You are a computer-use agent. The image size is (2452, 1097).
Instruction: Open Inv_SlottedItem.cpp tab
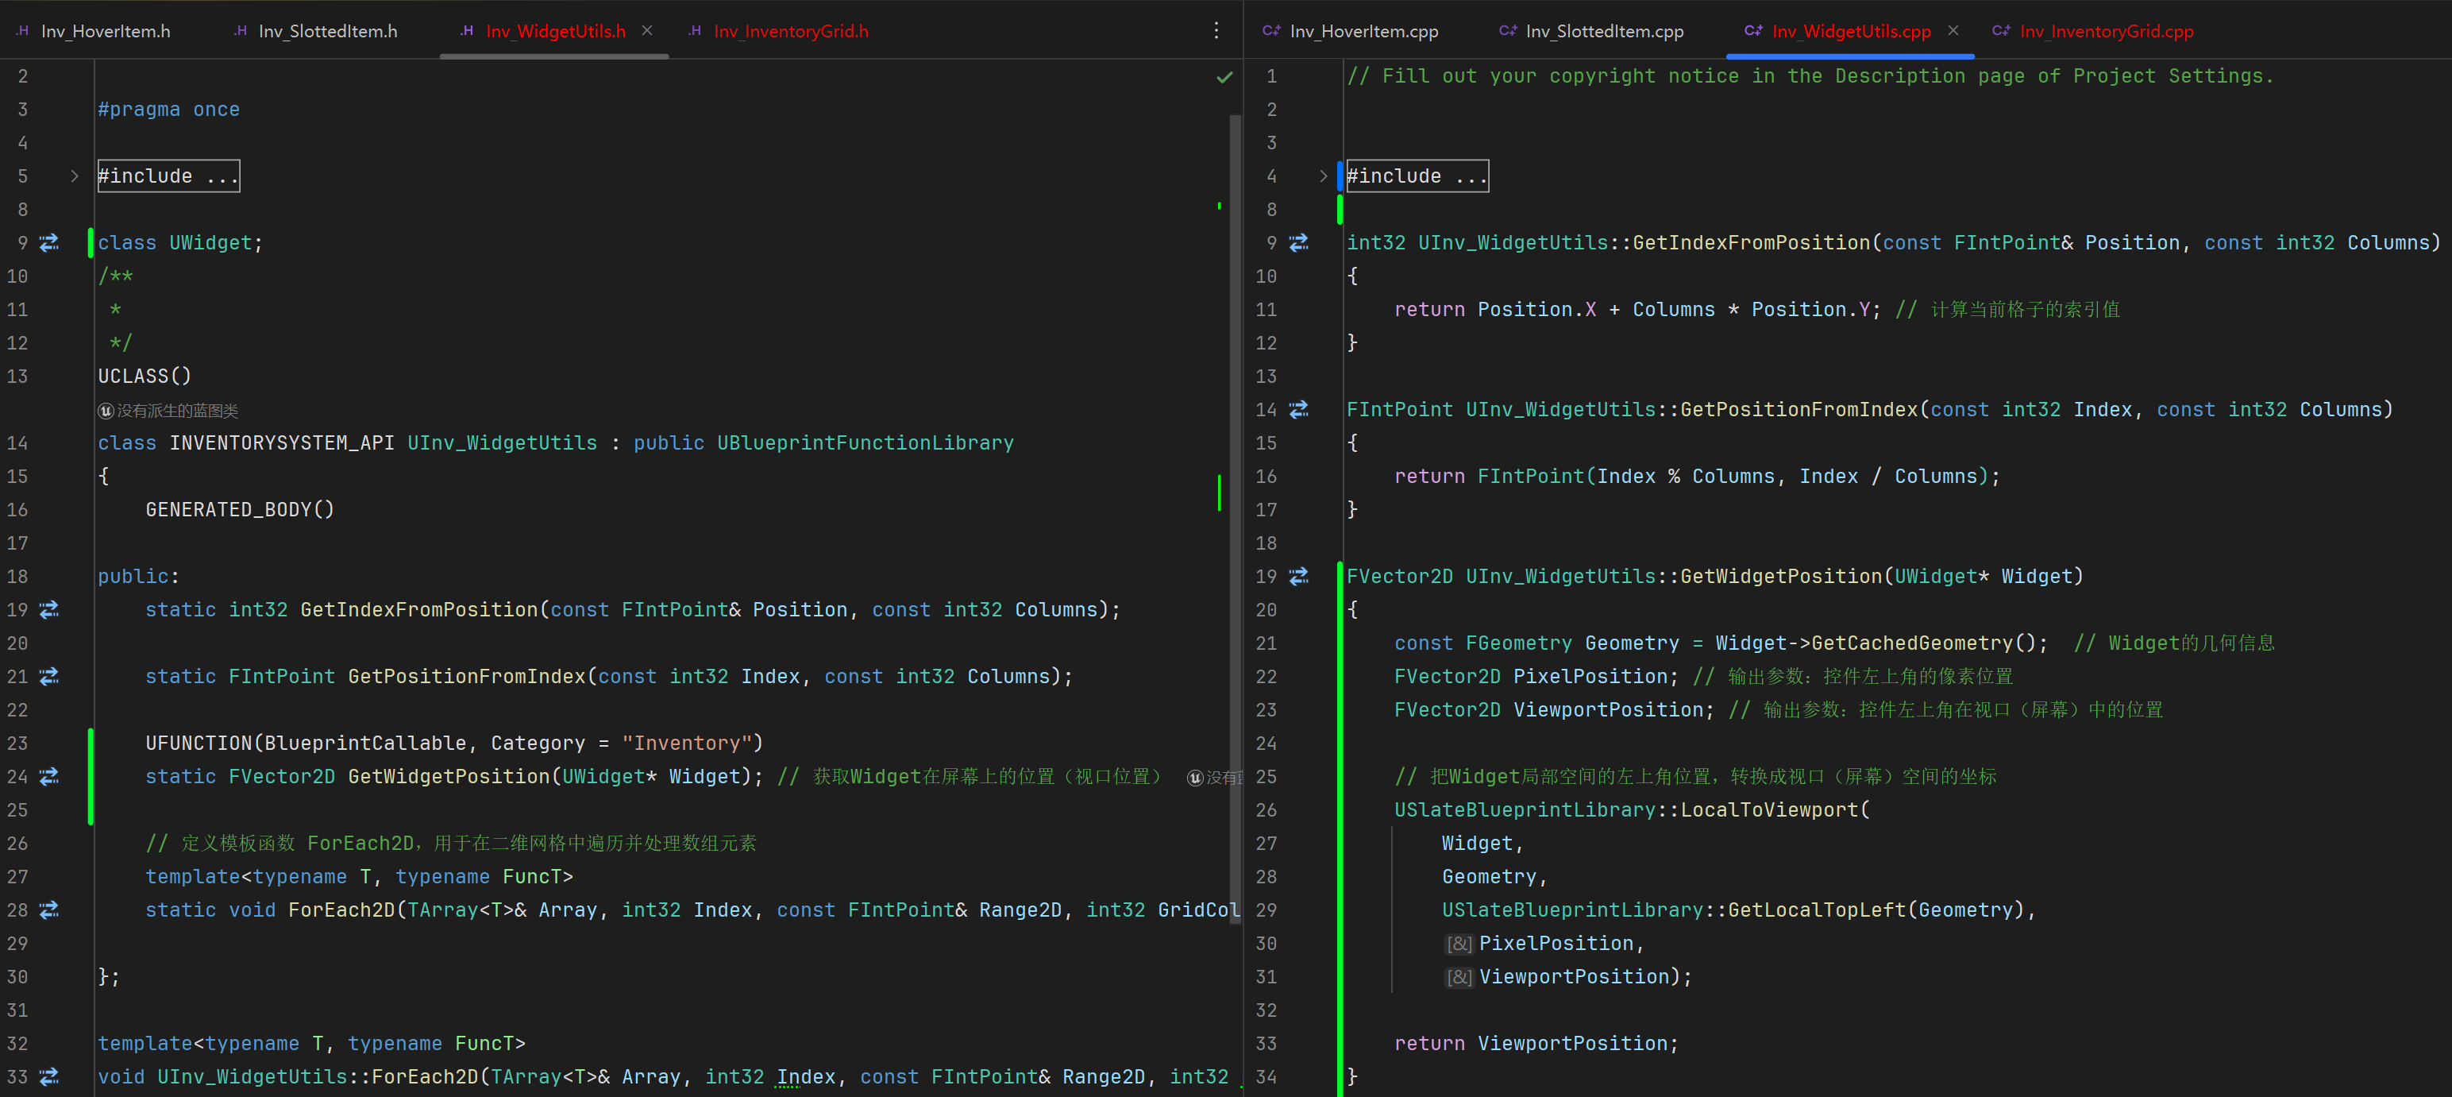(1603, 32)
